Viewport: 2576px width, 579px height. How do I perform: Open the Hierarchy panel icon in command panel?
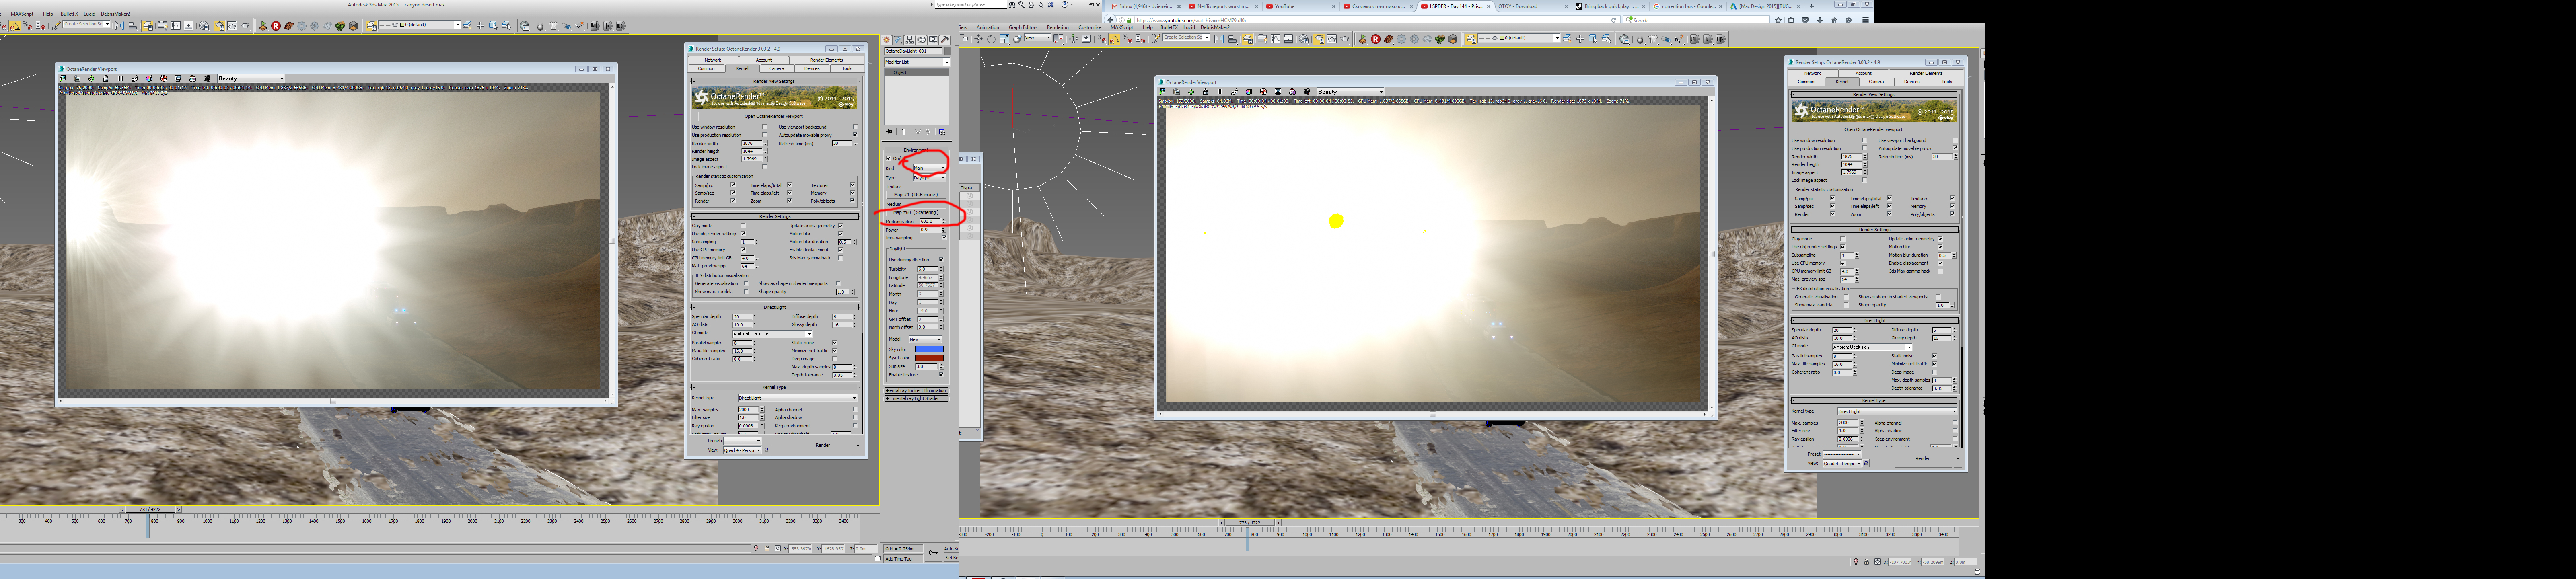[910, 40]
